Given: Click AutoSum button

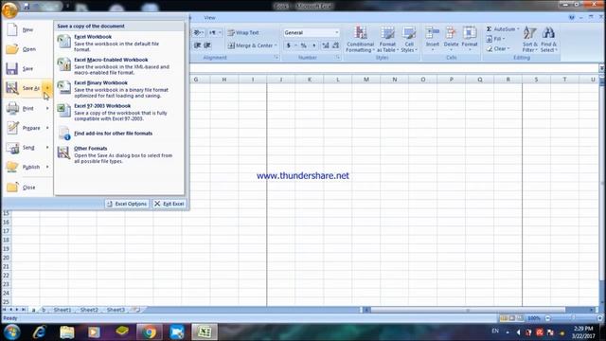Looking at the screenshot, I should 502,29.
